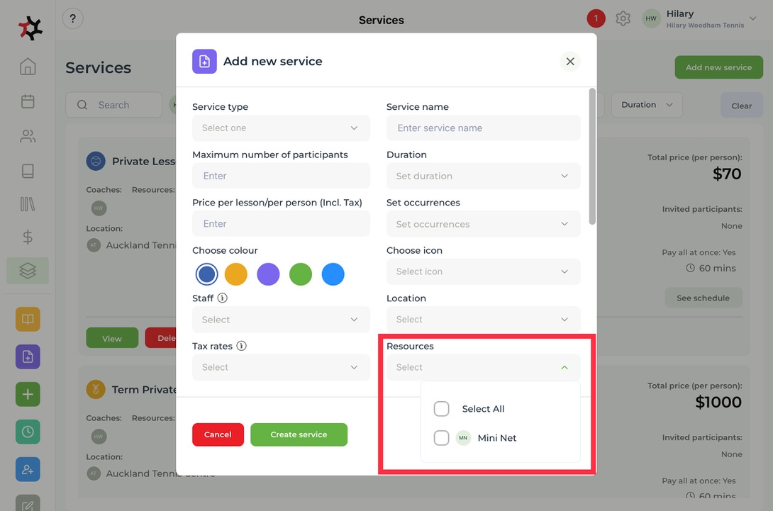Choose the orange colour swatch
Screen dimensions: 773x511
click(x=235, y=274)
